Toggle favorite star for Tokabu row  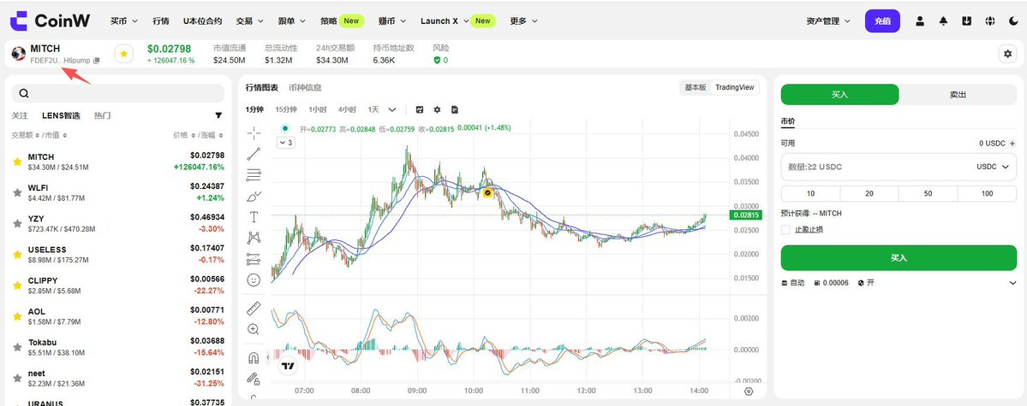(x=17, y=347)
